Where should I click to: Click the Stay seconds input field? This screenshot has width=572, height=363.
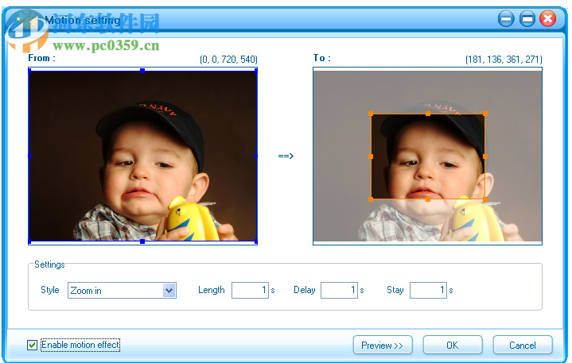point(428,290)
